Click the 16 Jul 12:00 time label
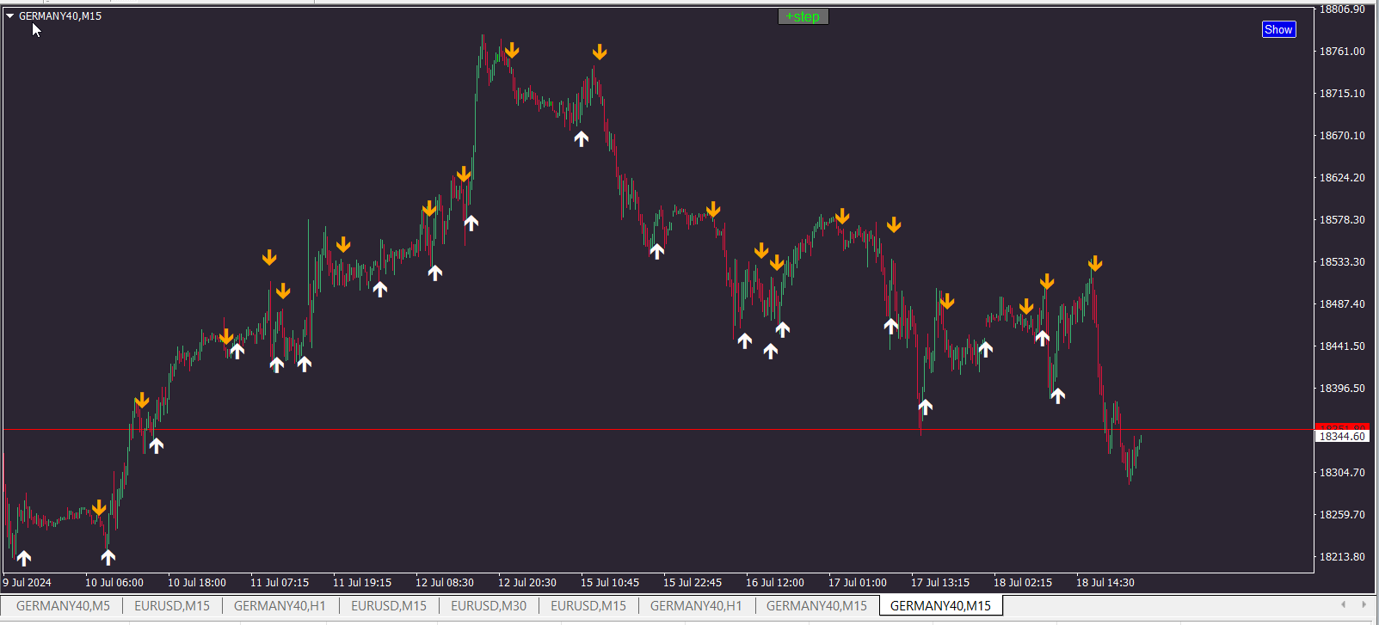Image resolution: width=1379 pixels, height=625 pixels. (x=775, y=583)
